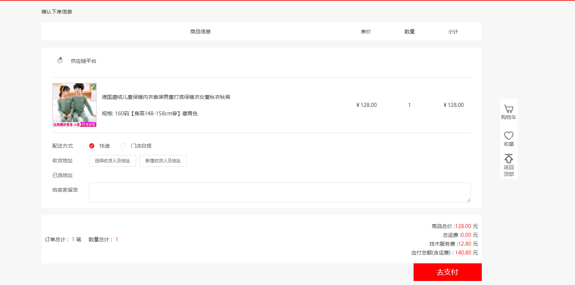Focus the 给卖家留言 message text box
The image size is (575, 285).
[x=279, y=192]
